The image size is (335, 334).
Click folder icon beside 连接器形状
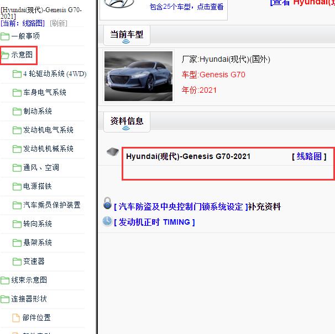coord(5,299)
